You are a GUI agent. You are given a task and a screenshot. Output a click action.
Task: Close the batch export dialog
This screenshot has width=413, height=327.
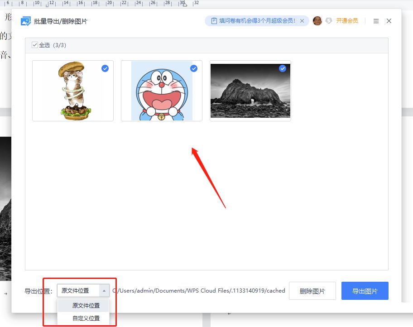389,21
